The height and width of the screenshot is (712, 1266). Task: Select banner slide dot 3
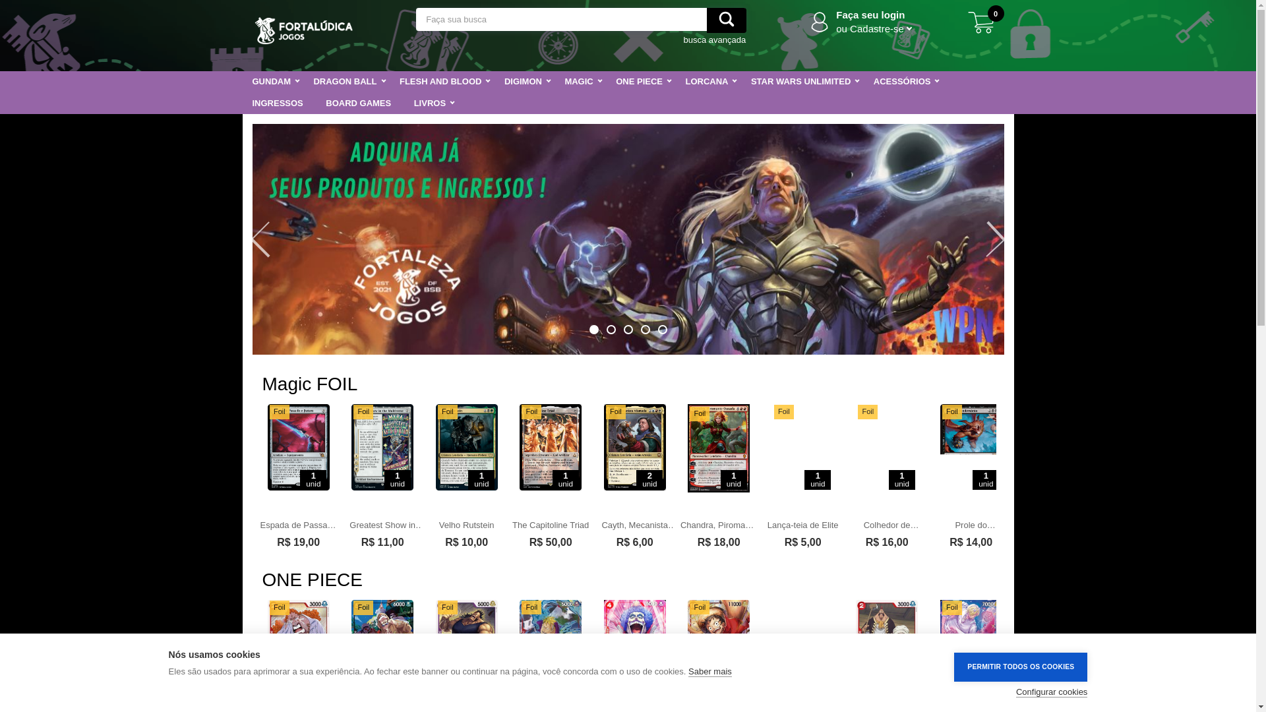click(x=628, y=330)
